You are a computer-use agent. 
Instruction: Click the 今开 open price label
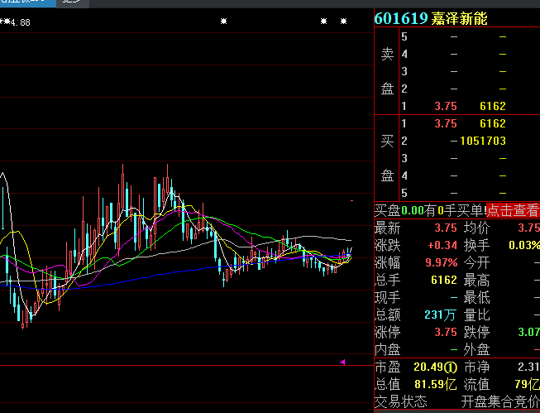pos(476,262)
